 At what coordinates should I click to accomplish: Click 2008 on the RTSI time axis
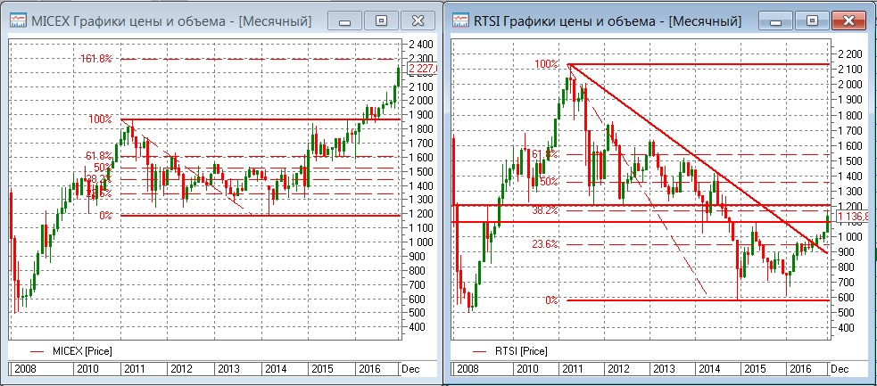click(x=466, y=368)
